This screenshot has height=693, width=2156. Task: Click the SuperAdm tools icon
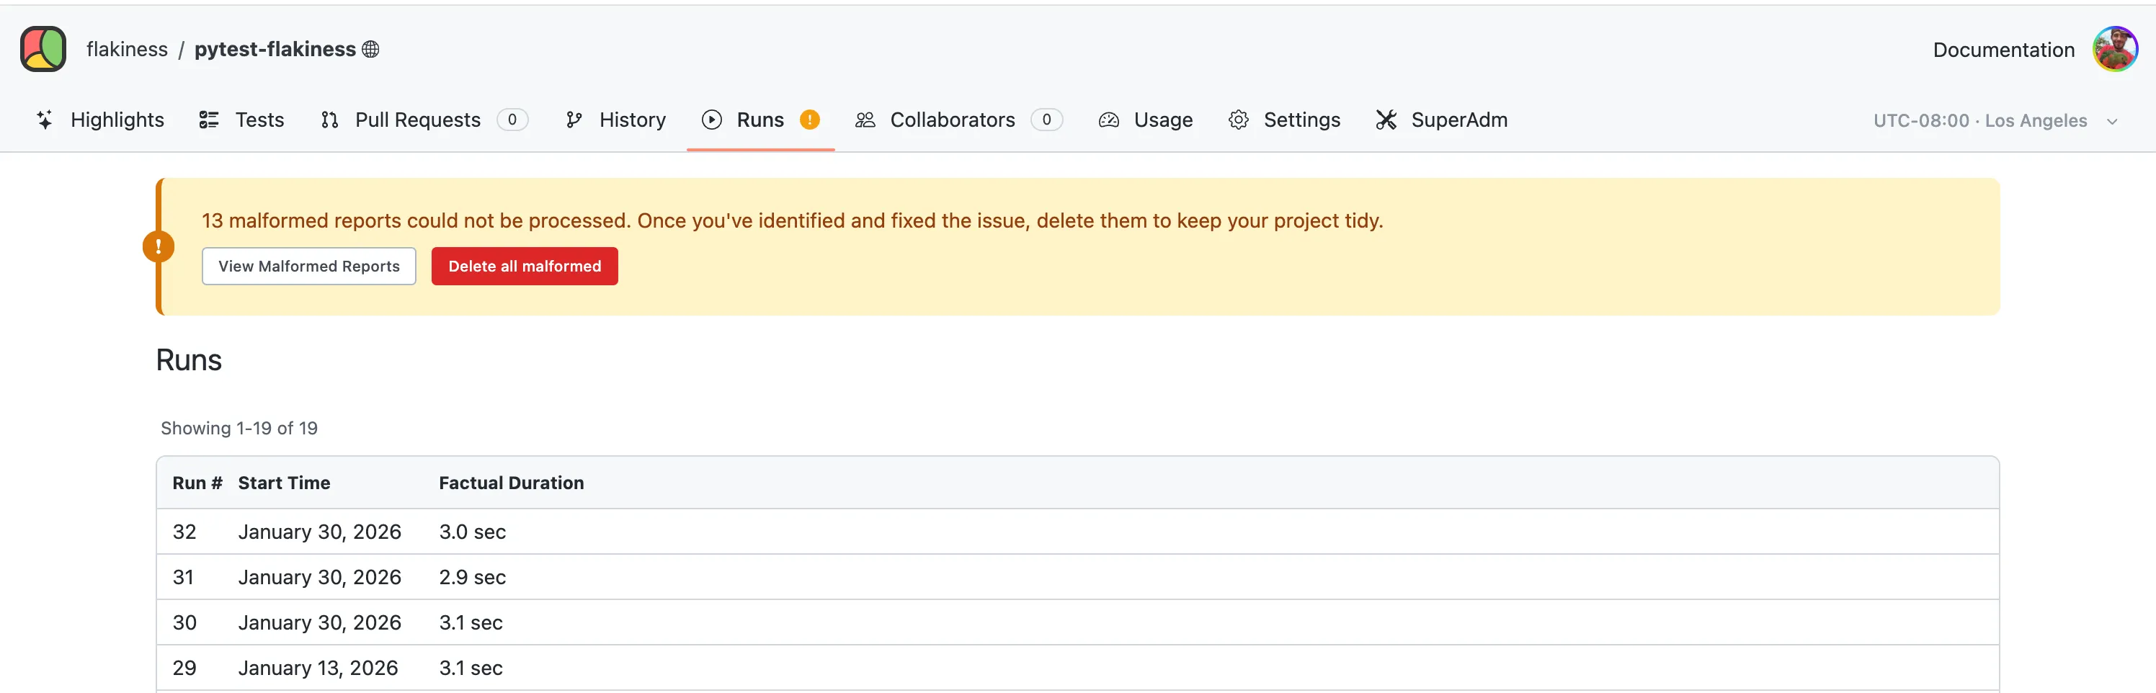coord(1386,120)
